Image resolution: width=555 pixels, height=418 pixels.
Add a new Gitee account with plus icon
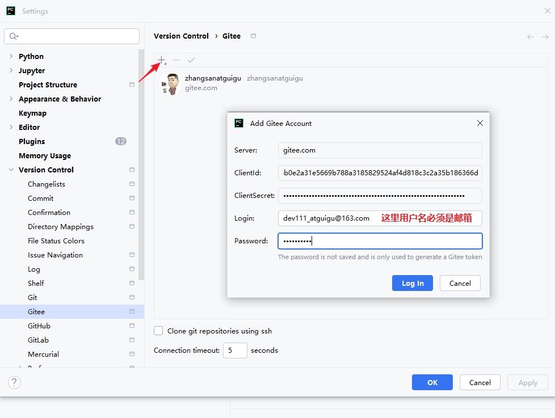click(x=161, y=60)
